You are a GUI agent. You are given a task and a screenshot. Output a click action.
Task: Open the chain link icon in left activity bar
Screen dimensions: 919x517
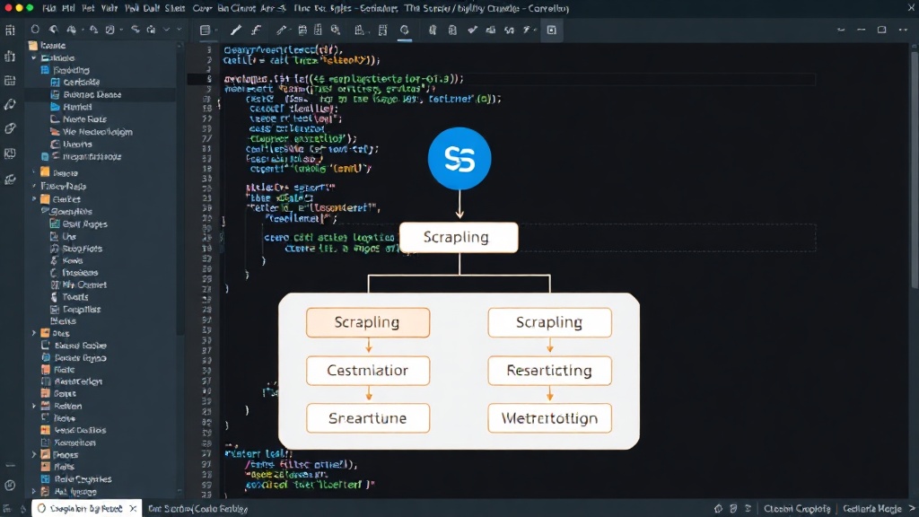point(10,129)
